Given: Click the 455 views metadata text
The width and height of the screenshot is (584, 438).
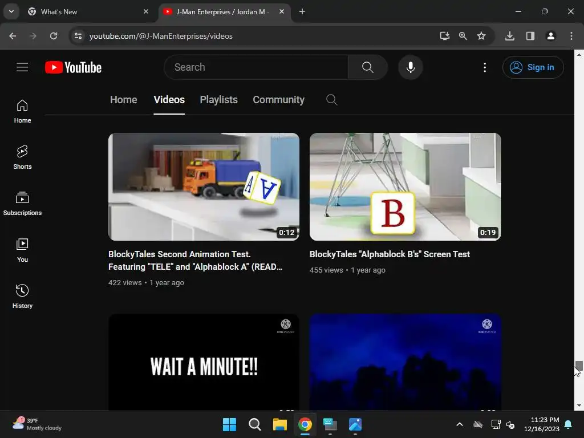Looking at the screenshot, I should [326, 270].
